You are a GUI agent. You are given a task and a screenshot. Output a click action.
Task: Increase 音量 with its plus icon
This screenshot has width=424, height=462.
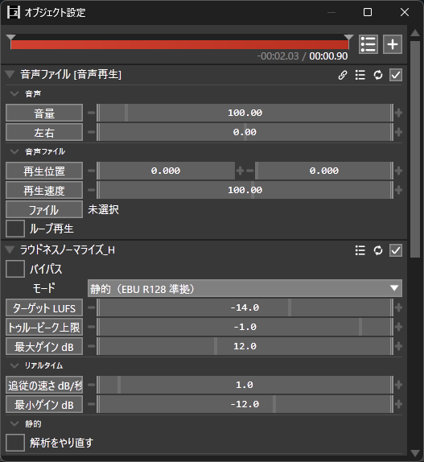(x=398, y=113)
